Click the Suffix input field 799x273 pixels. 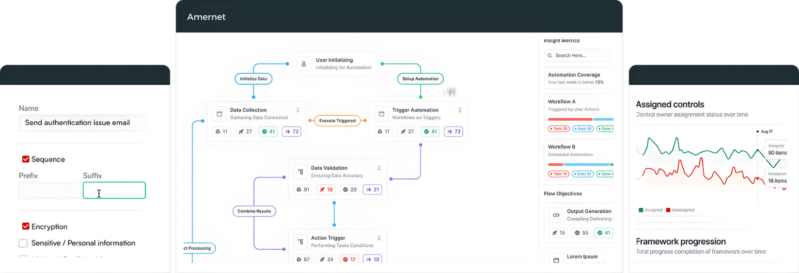click(x=114, y=190)
